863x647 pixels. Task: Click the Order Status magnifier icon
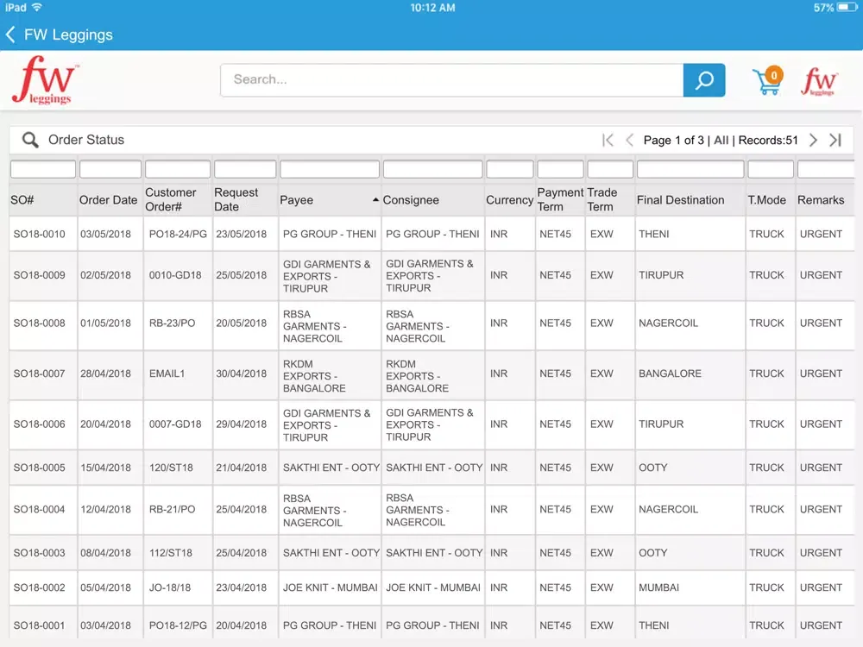30,140
